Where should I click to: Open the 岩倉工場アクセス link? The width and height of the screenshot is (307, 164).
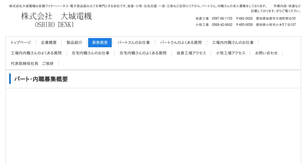[191, 53]
